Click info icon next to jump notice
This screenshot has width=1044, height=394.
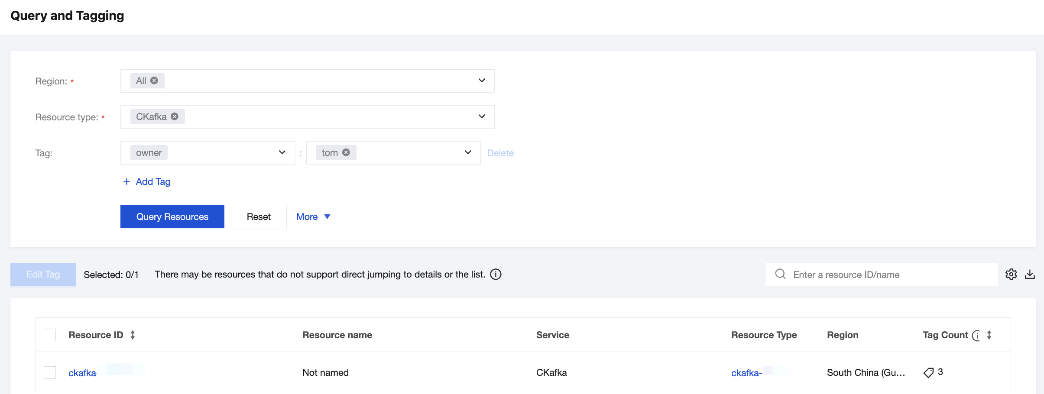point(496,275)
